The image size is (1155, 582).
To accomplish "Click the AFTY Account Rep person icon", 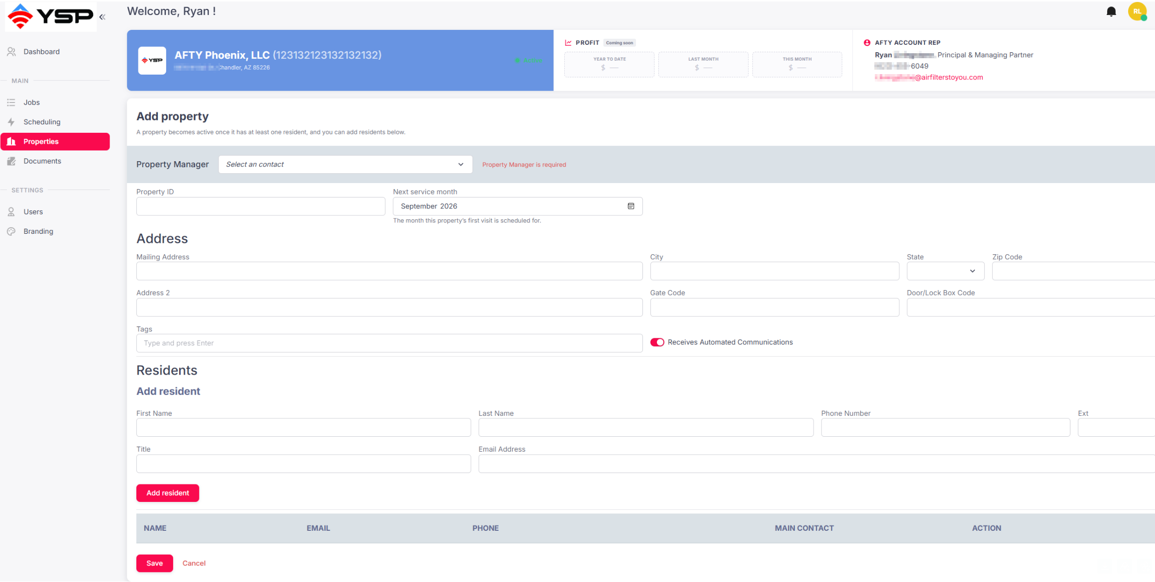I will (x=867, y=43).
